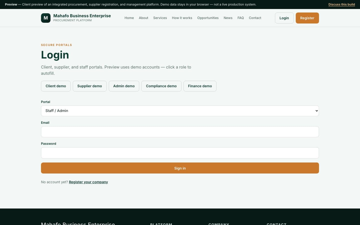
Task: Click the PROCUREMENT PLATFORM subtitle text
Action: [x=72, y=20]
